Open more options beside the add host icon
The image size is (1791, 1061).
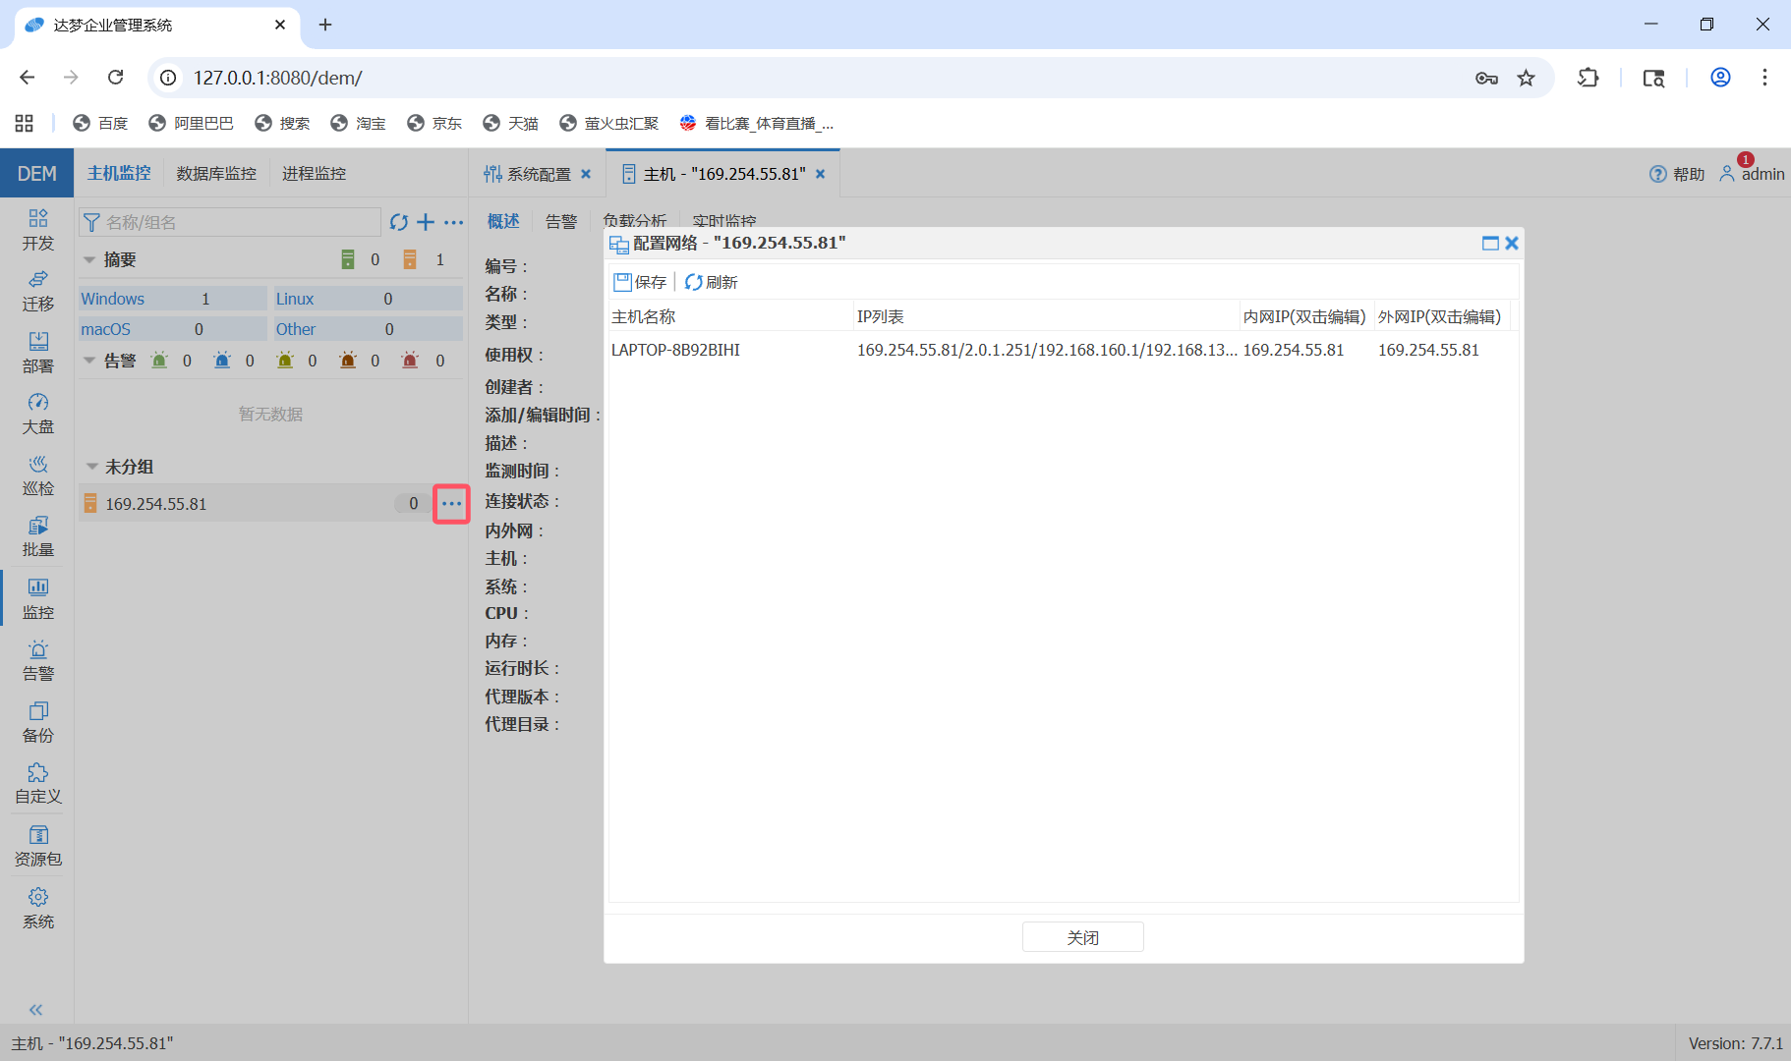(x=453, y=222)
